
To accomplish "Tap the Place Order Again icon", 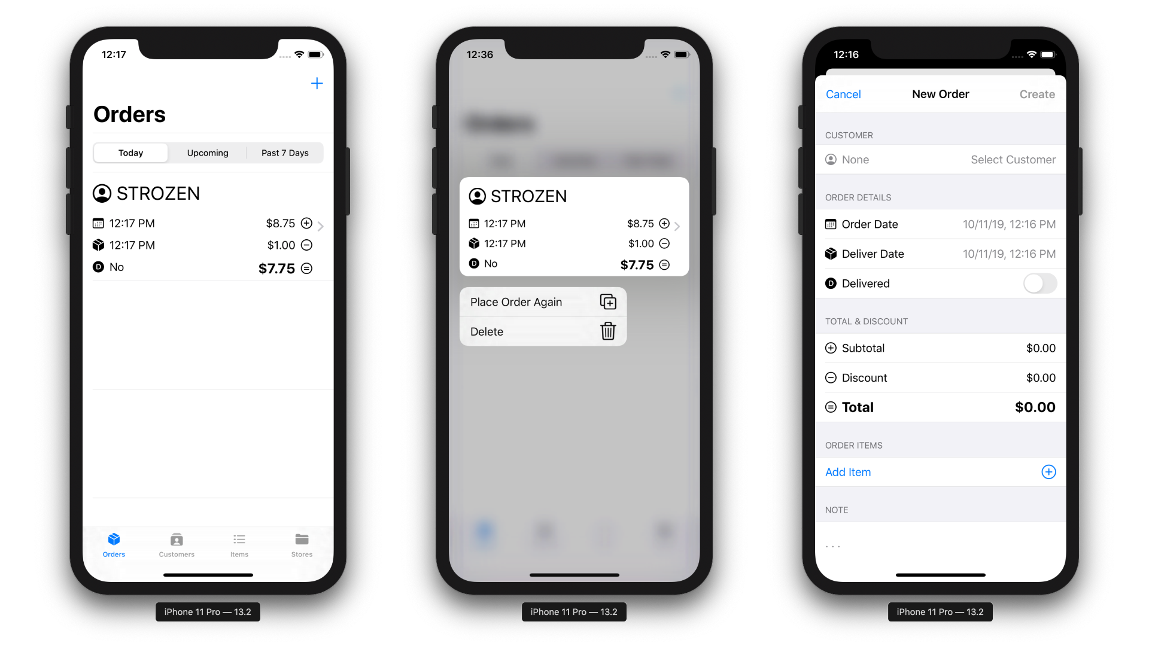I will 607,301.
